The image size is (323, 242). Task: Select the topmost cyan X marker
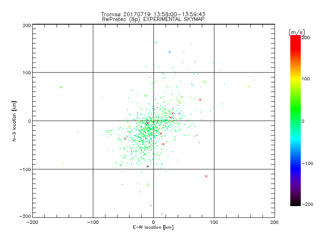click(x=156, y=43)
